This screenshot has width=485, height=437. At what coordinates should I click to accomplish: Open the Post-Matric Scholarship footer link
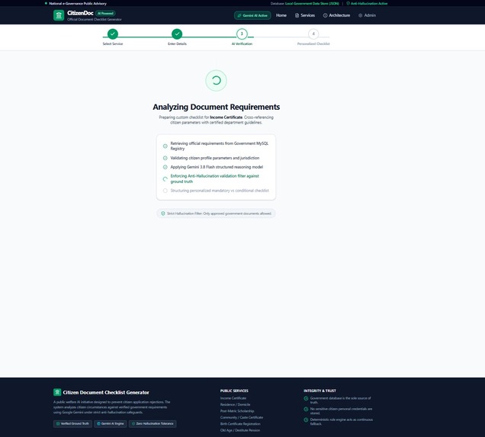coord(237,411)
